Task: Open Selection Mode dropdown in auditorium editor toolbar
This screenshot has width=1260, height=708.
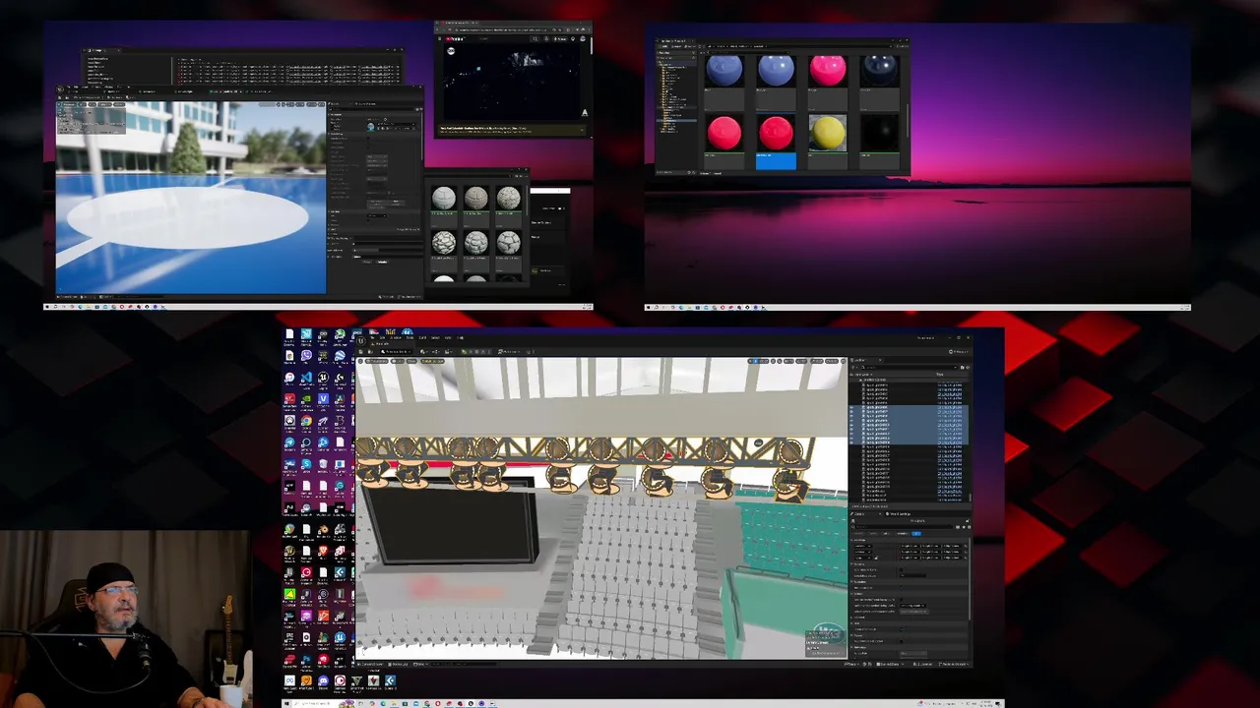Action: tap(396, 352)
